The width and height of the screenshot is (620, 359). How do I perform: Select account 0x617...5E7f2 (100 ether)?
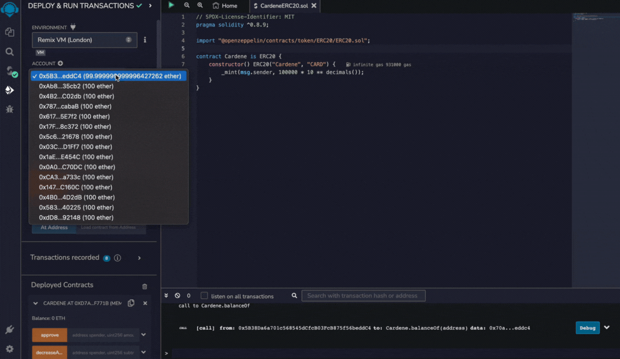coord(109,116)
